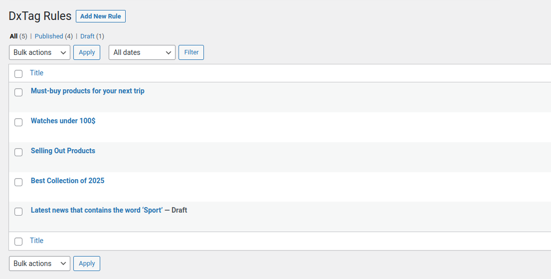Image resolution: width=551 pixels, height=279 pixels.
Task: Open the 'Selling Out Products' rule
Action: [63, 151]
